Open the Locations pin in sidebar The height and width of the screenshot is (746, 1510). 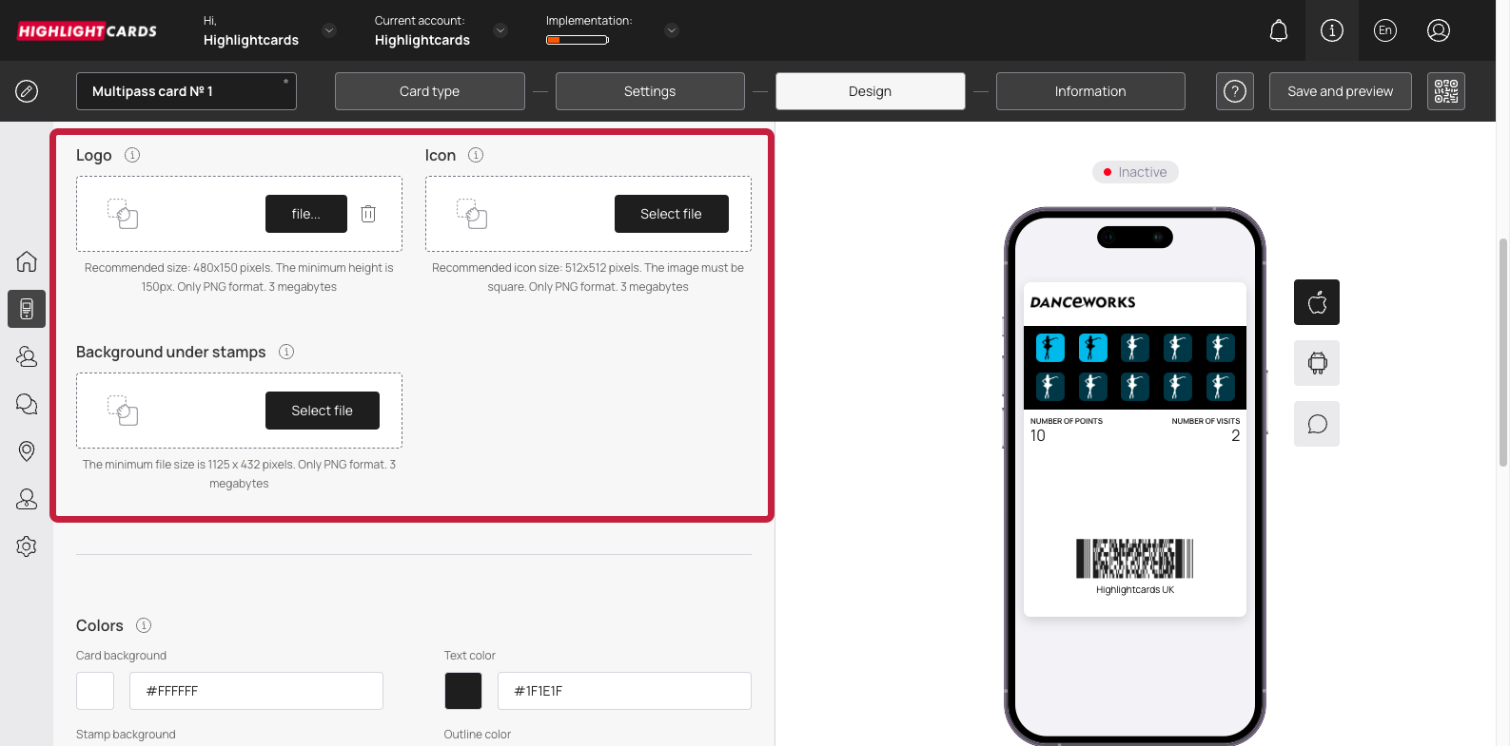(27, 451)
